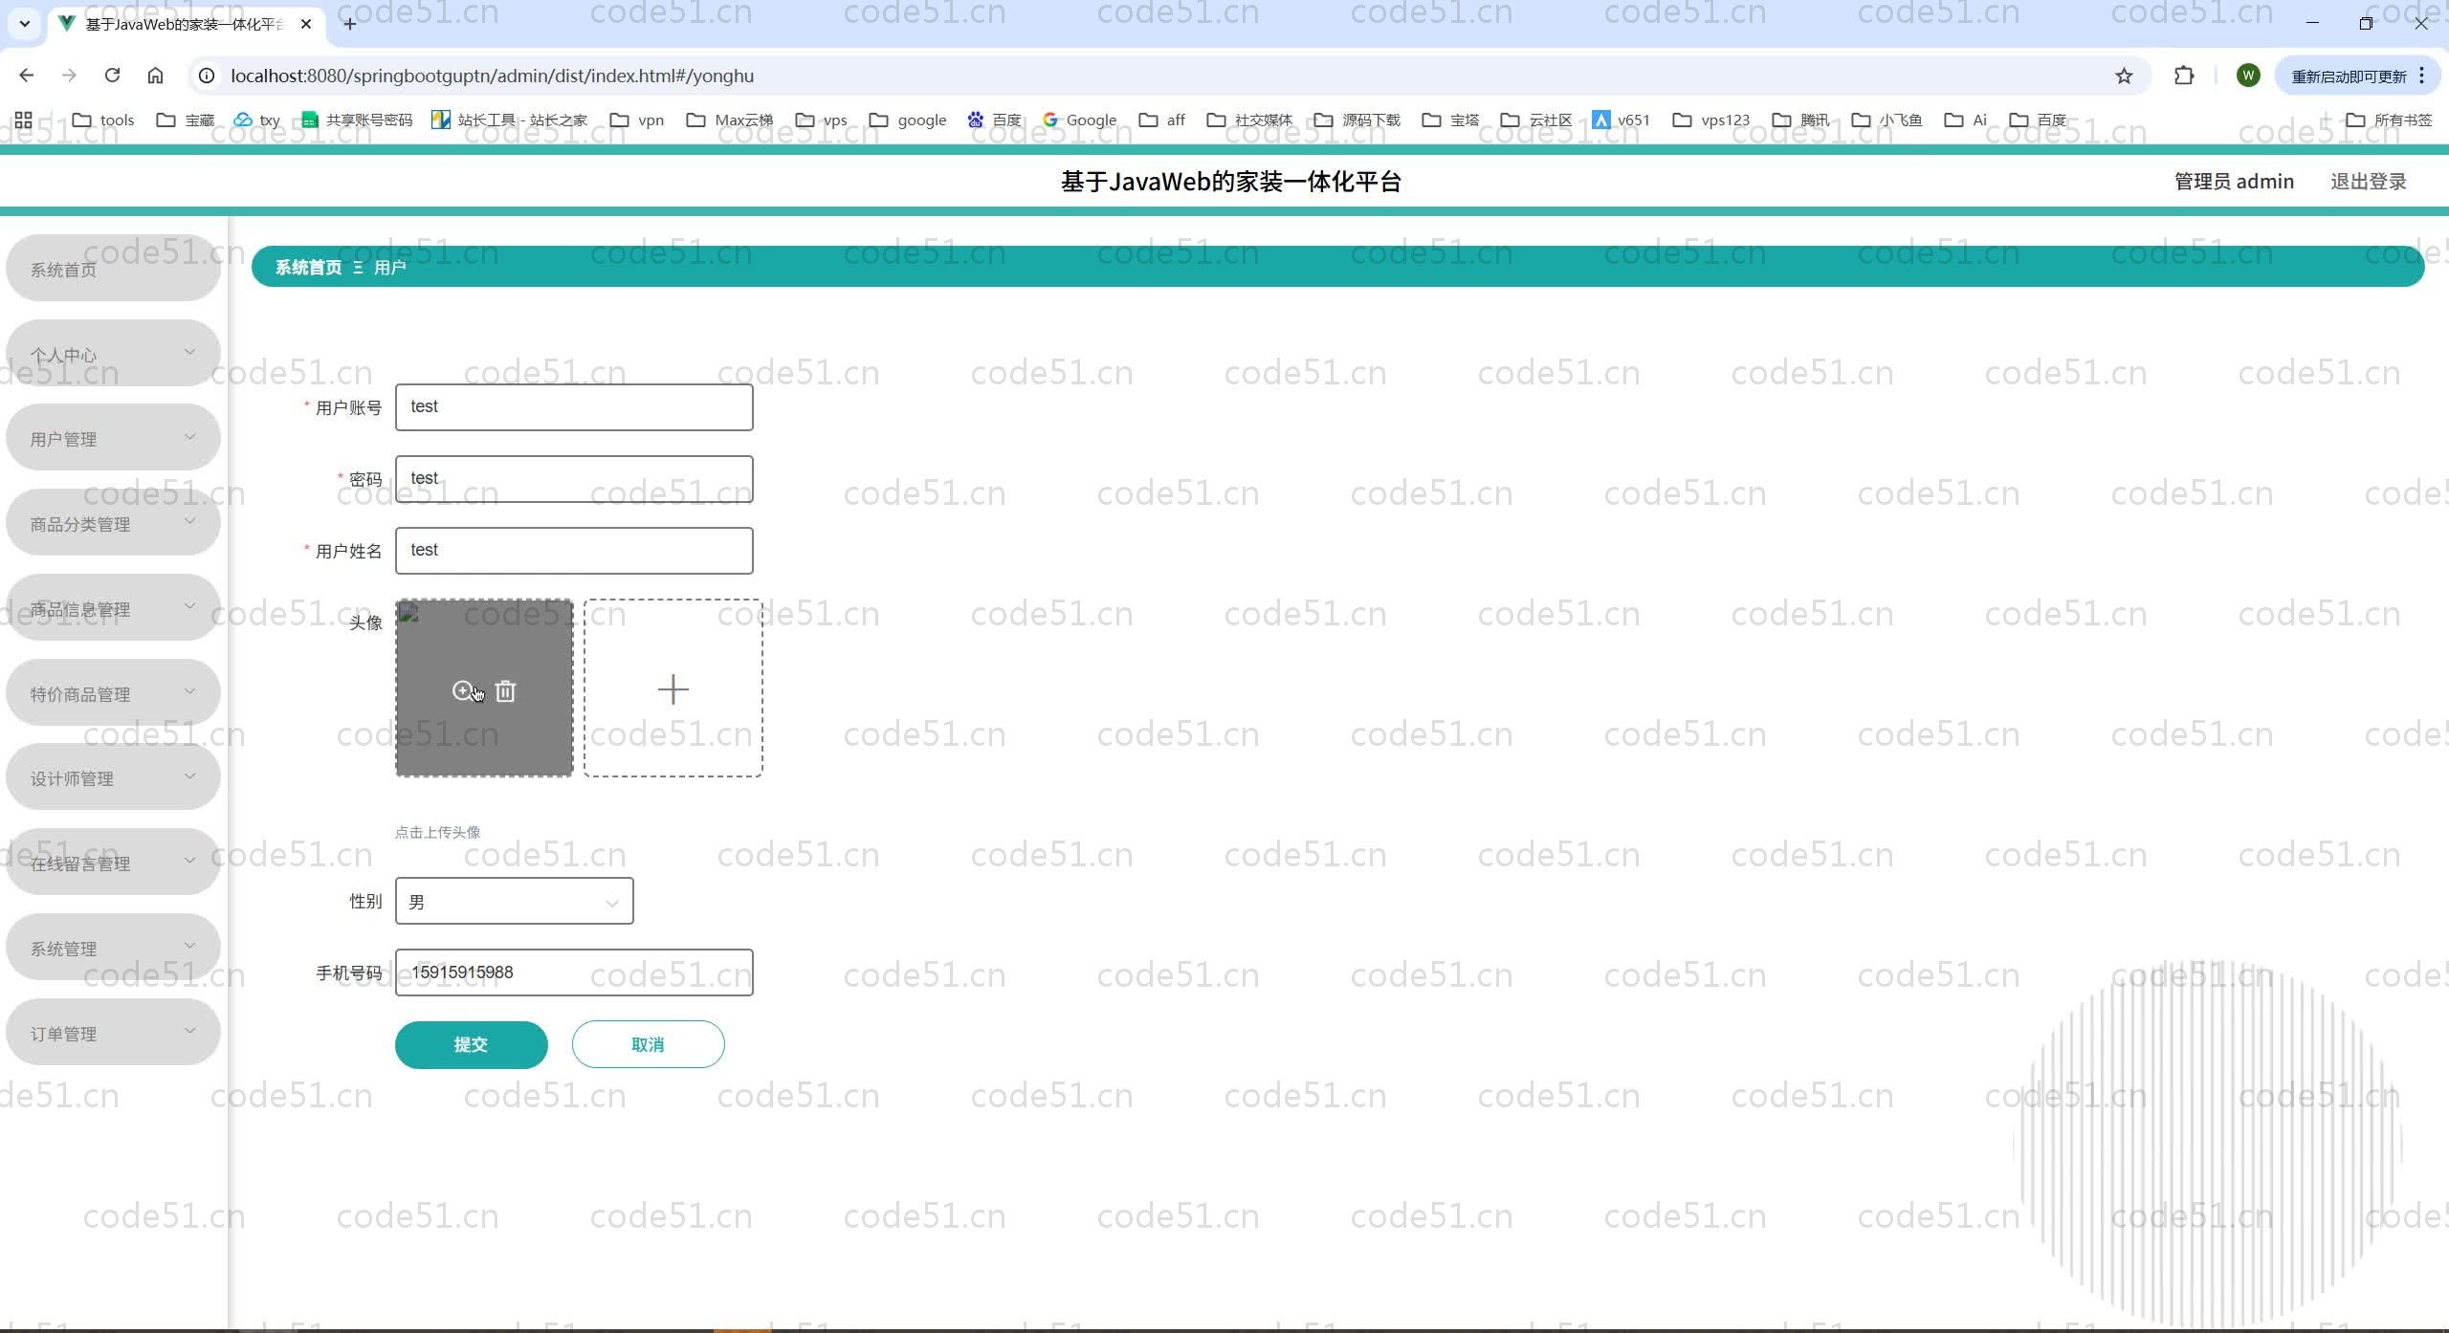Focus the 手机号码 phone input field
Viewport: 2449px width, 1333px height.
coord(574,972)
